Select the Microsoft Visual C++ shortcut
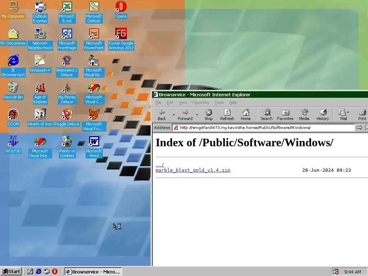Image resolution: width=368 pixels, height=276 pixels. (x=94, y=93)
